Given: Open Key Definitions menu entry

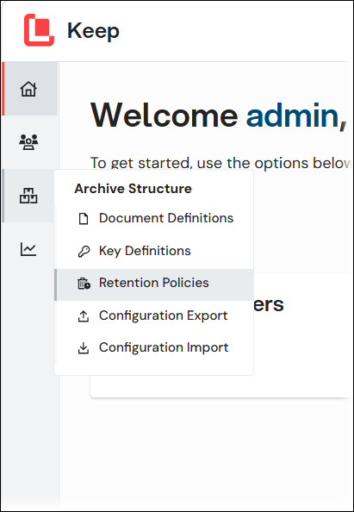Looking at the screenshot, I should click(x=154, y=251).
